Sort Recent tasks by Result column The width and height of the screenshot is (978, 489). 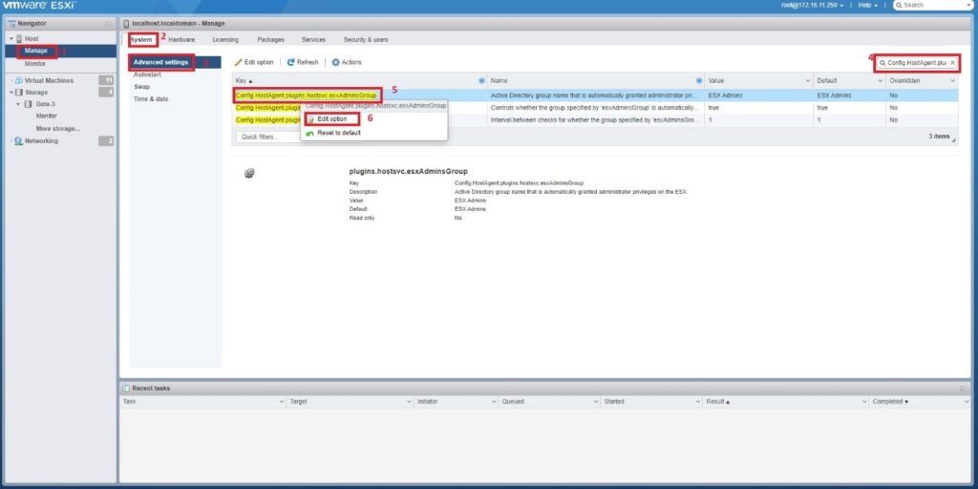718,402
